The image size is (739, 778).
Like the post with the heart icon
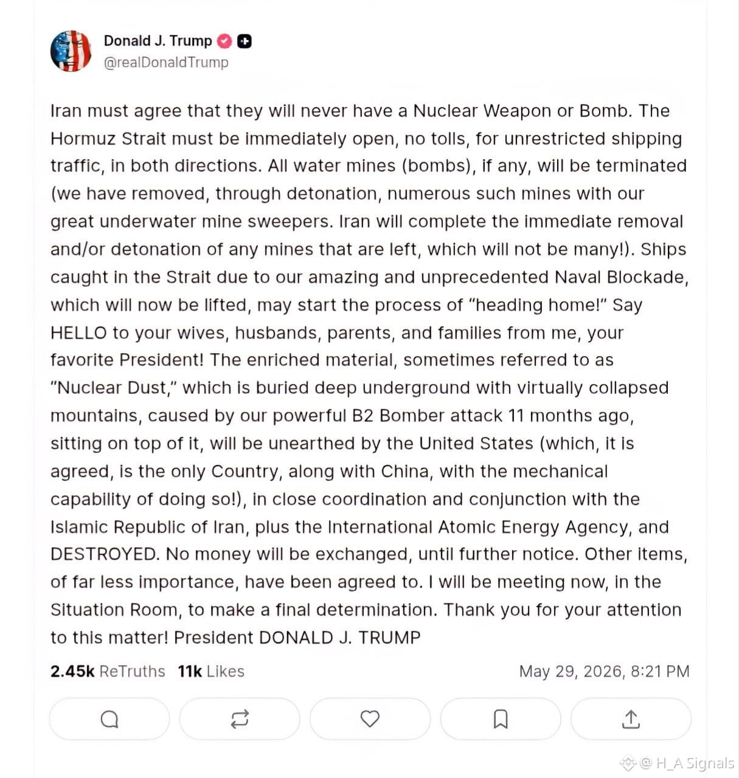370,719
